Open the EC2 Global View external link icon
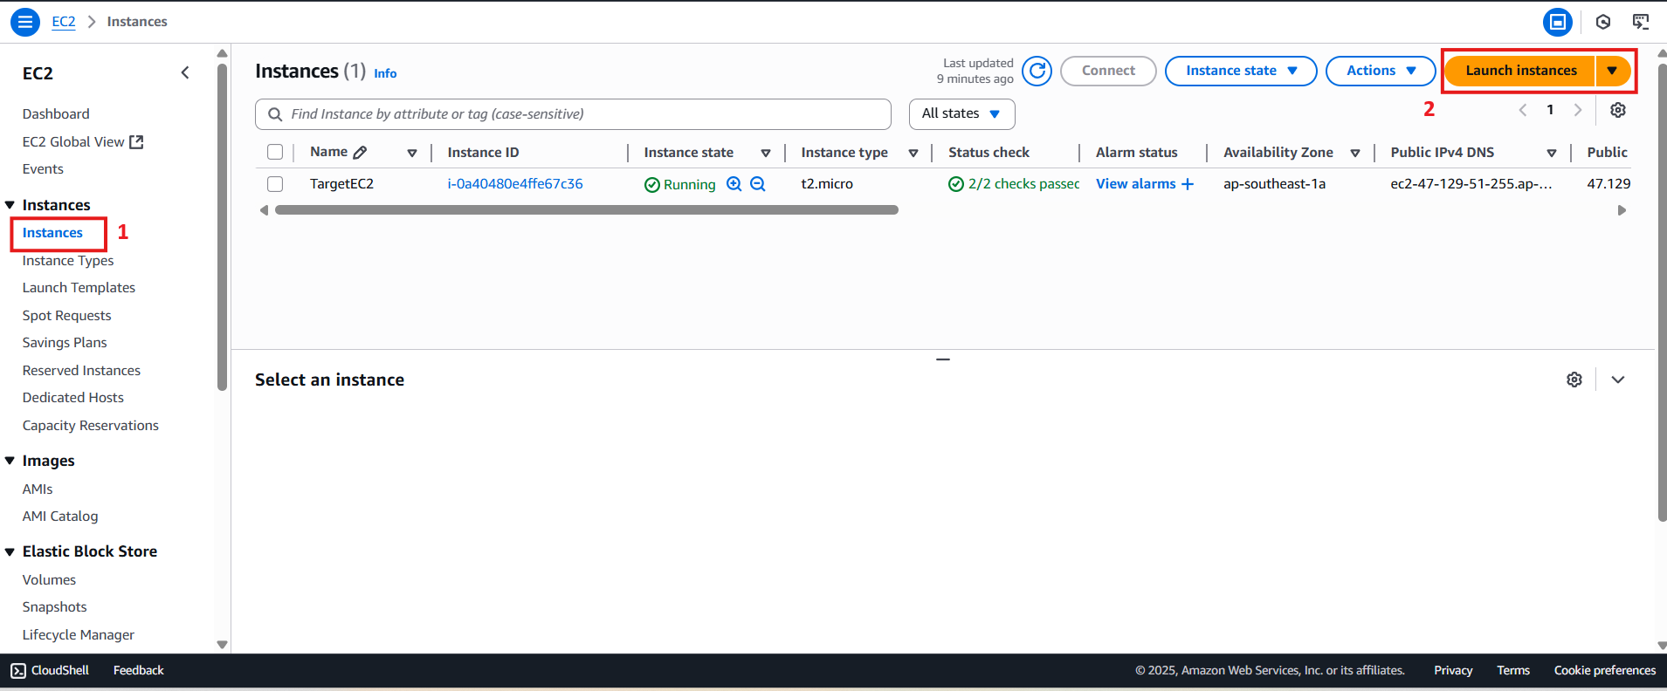 pyautogui.click(x=136, y=141)
